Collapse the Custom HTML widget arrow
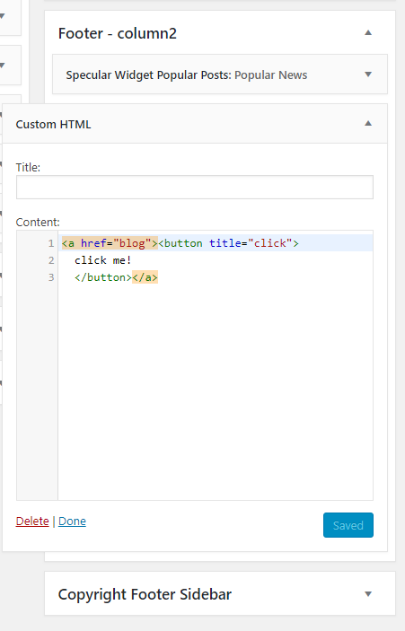This screenshot has width=405, height=631. pyautogui.click(x=368, y=124)
